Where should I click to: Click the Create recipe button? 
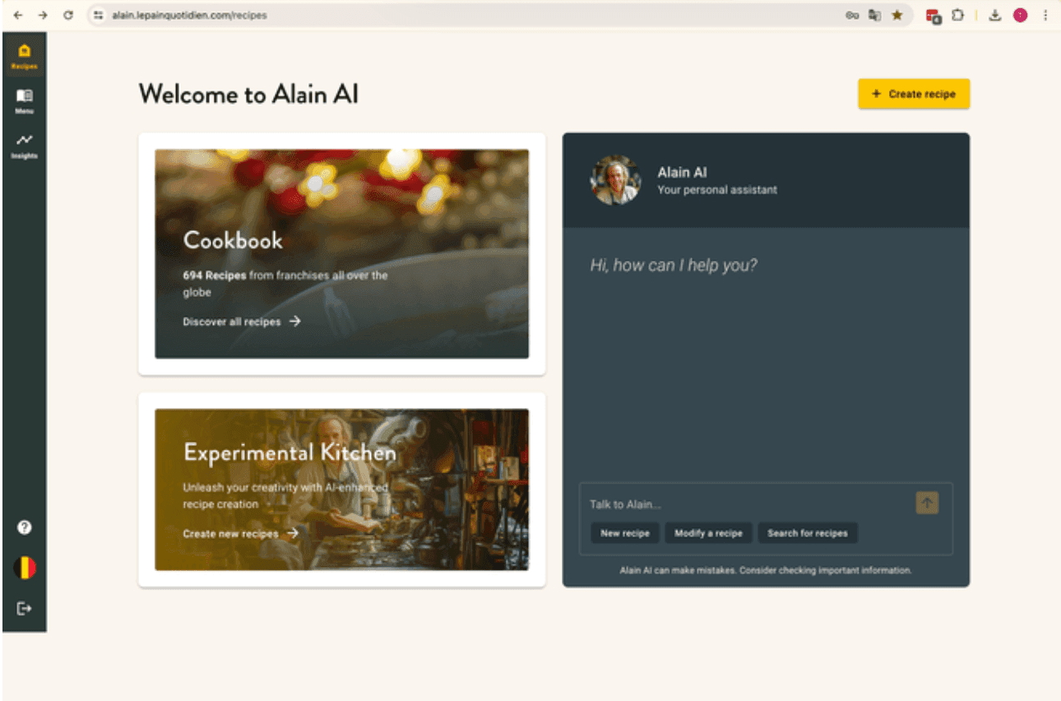point(914,94)
